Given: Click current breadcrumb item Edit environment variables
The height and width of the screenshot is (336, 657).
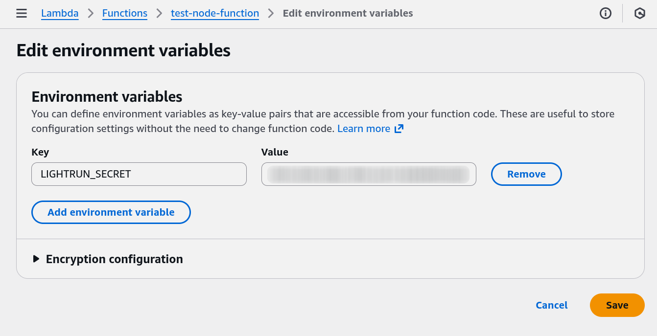Looking at the screenshot, I should (348, 13).
